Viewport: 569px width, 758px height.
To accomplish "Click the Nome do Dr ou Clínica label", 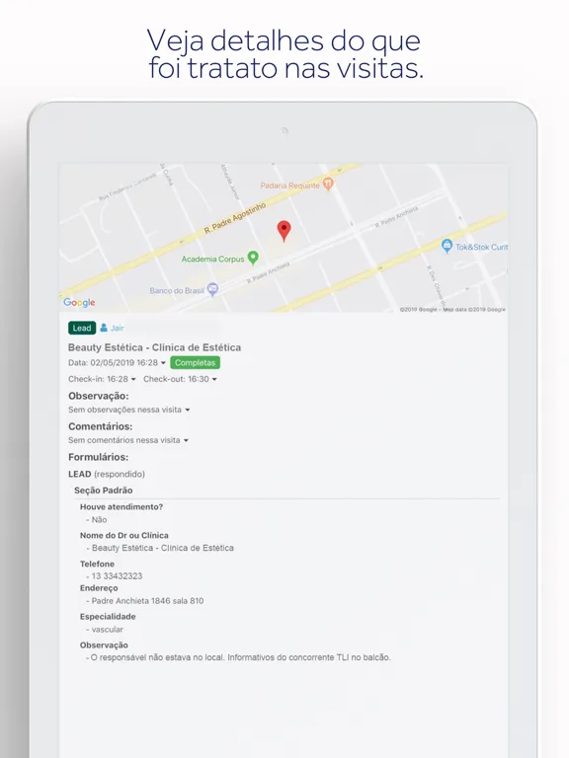I will 124,535.
